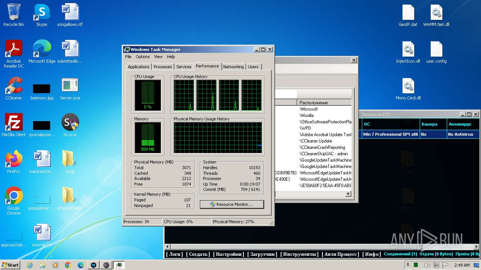Open the File menu in Task Manager
This screenshot has height=270, width=481.
128,57
